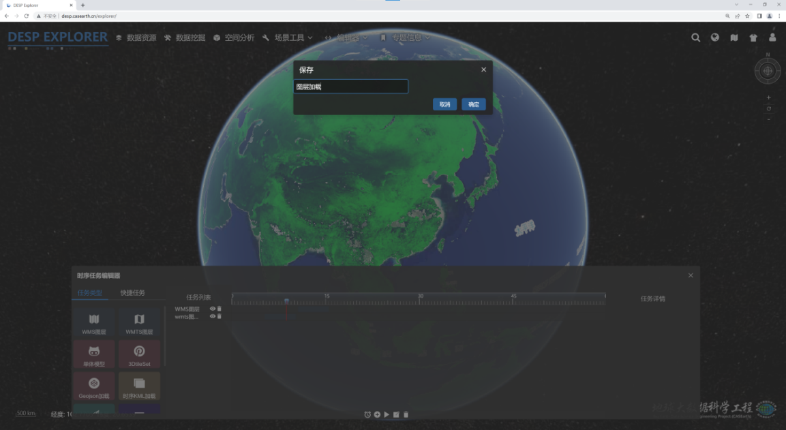
Task: Select the WMS图层 task type tile
Action: (x=94, y=323)
